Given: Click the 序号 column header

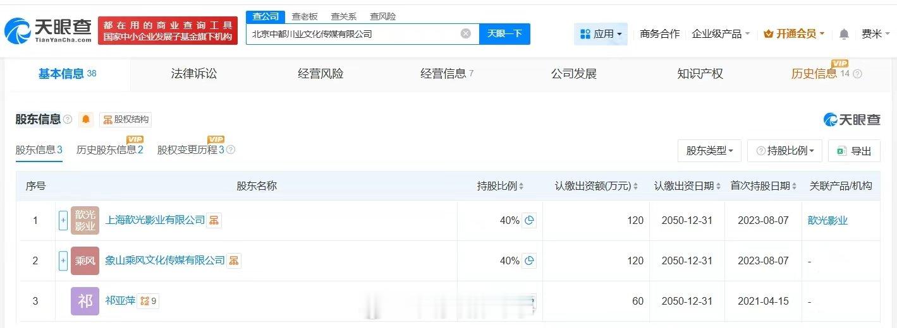Looking at the screenshot, I should pos(35,186).
